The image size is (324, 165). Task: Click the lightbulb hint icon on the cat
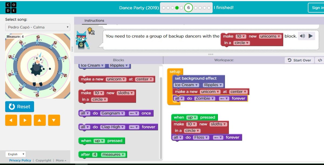89,31
